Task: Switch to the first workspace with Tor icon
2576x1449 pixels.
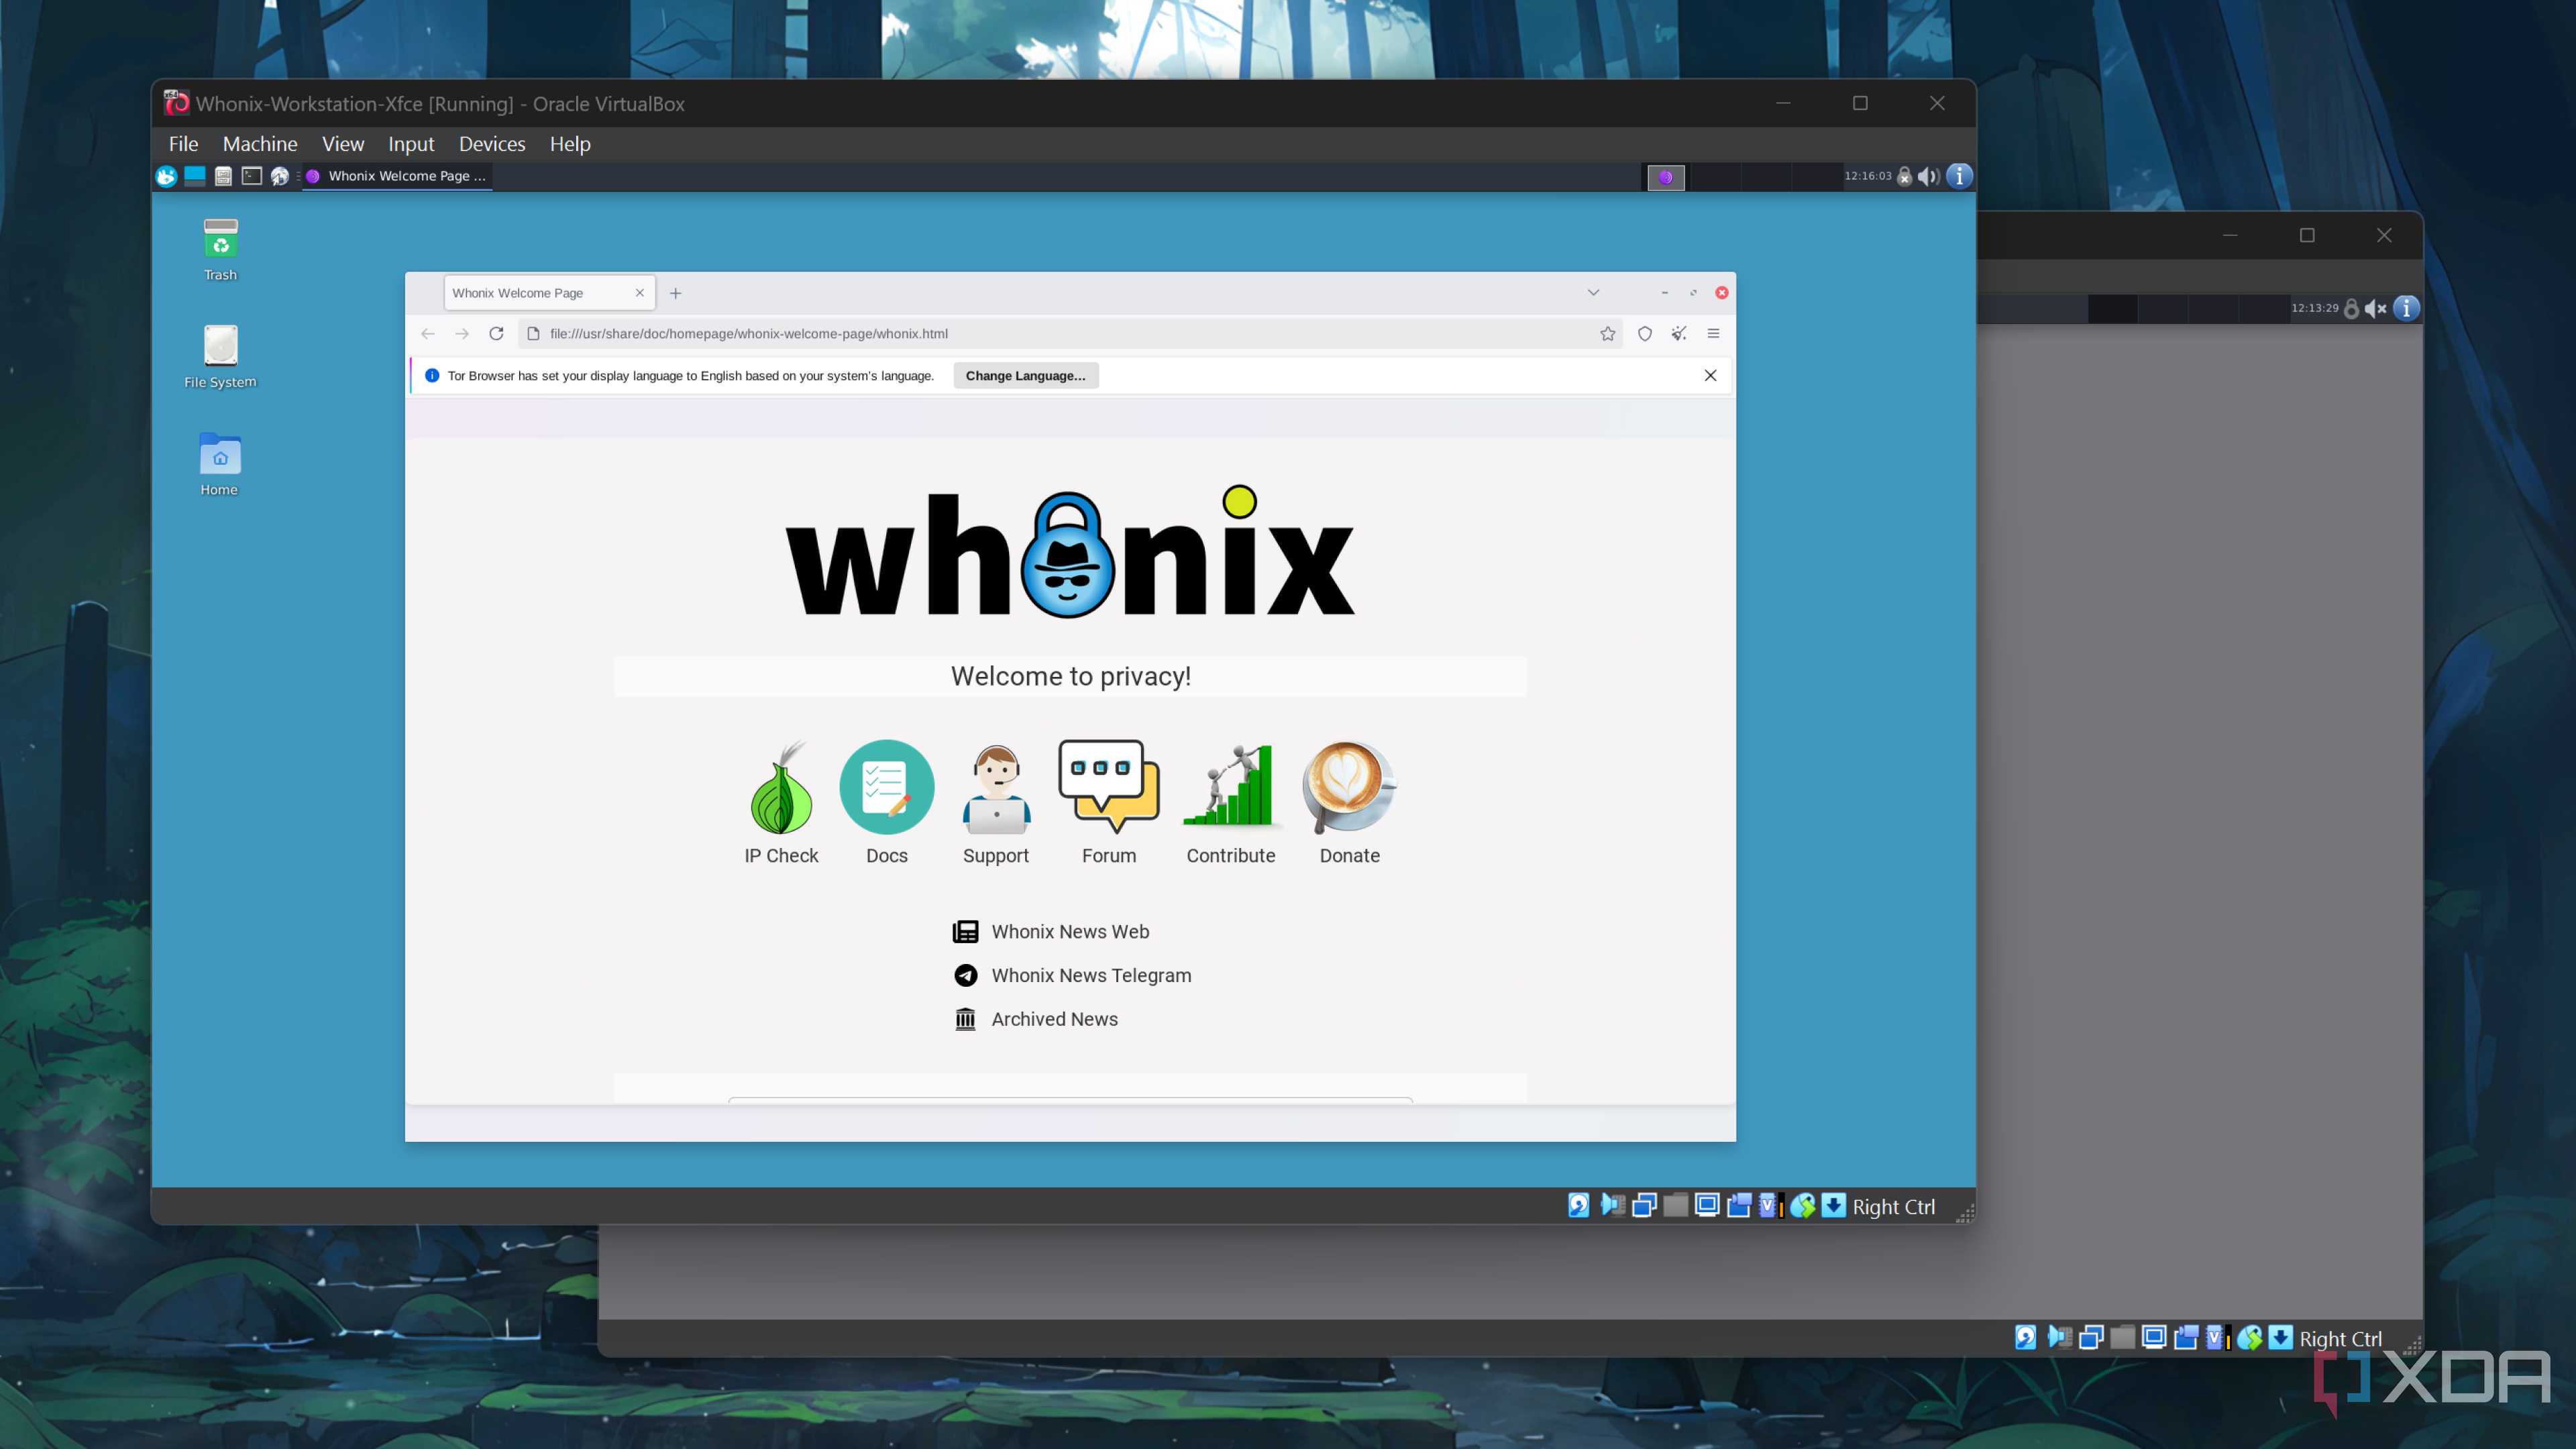Action: 1666,177
